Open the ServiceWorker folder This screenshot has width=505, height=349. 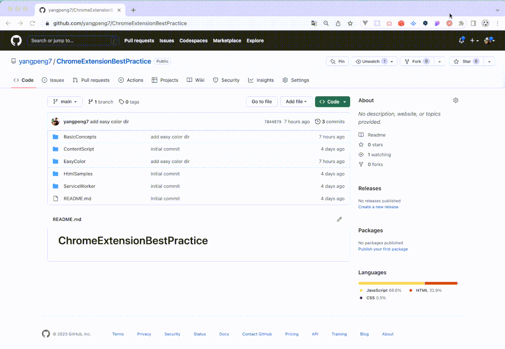pos(79,186)
